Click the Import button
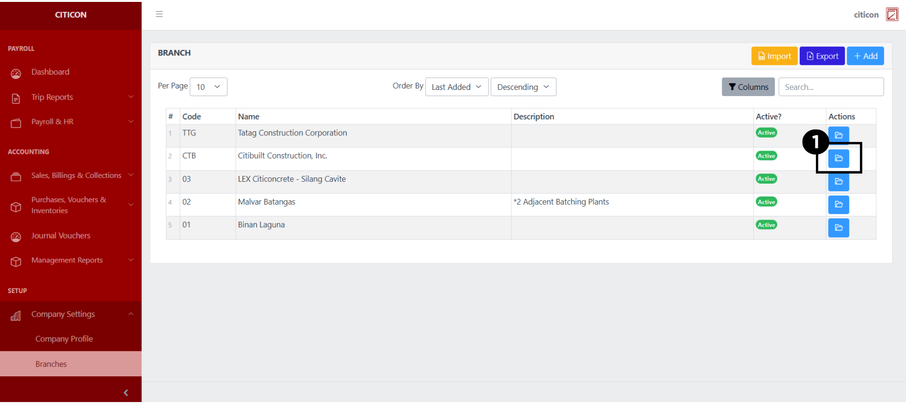906x404 pixels. coord(774,56)
